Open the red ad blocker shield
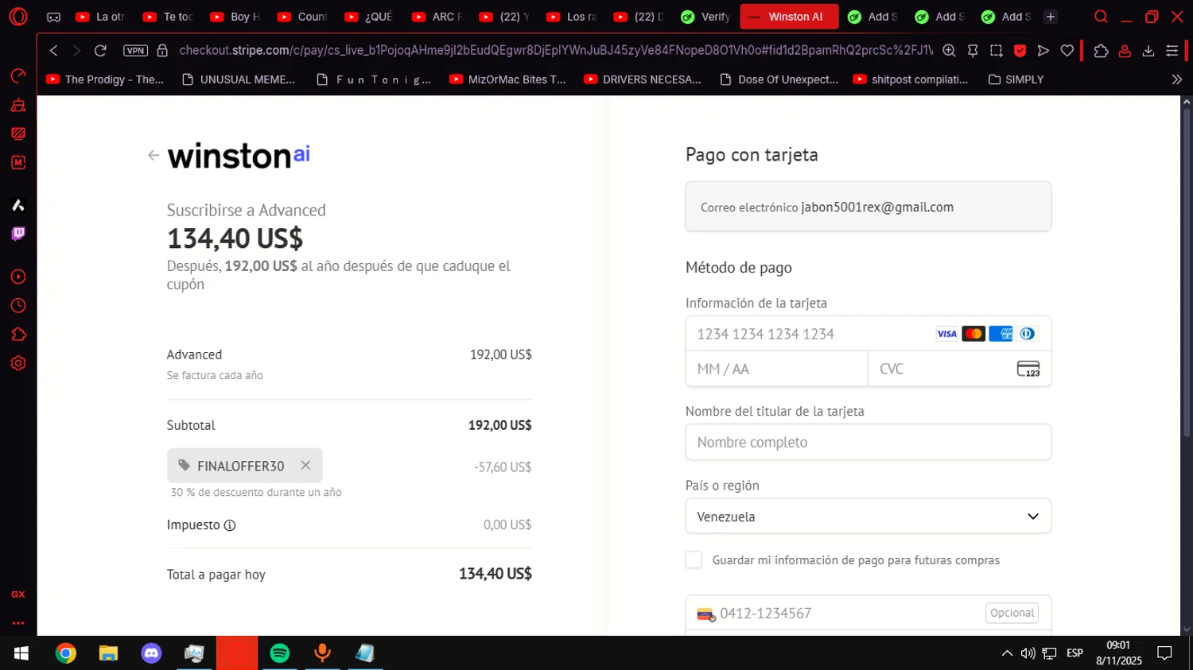This screenshot has height=670, width=1193. (x=1020, y=50)
